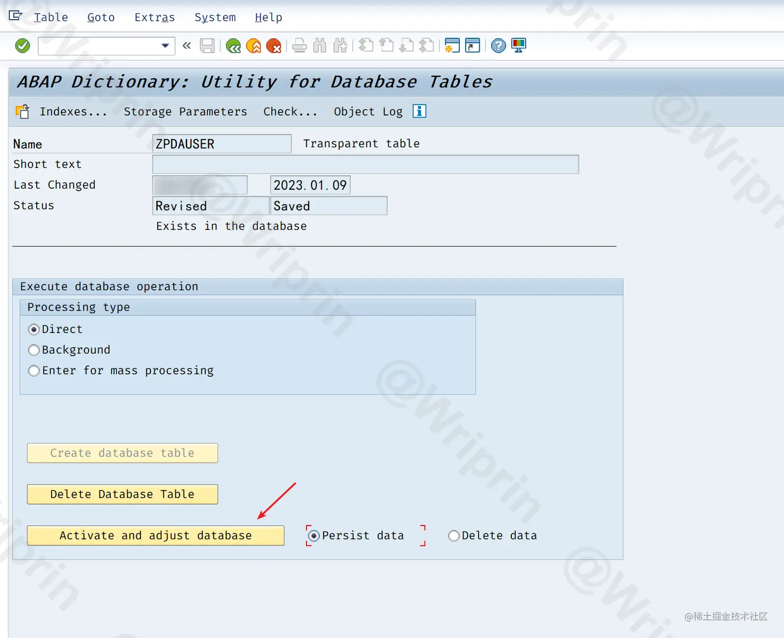Open the System menu
The width and height of the screenshot is (784, 638).
[215, 17]
